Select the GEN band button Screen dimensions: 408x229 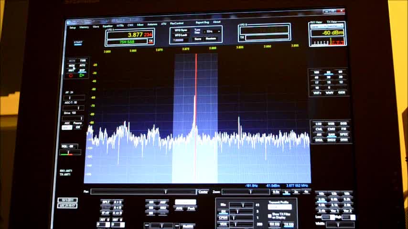coord(342,93)
